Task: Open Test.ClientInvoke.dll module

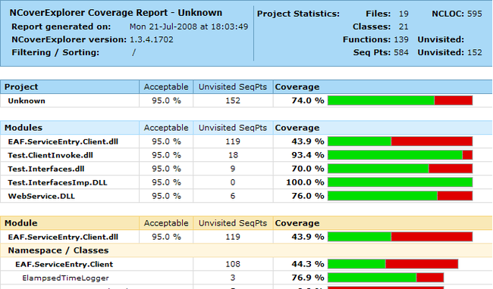Action: pyautogui.click(x=50, y=155)
